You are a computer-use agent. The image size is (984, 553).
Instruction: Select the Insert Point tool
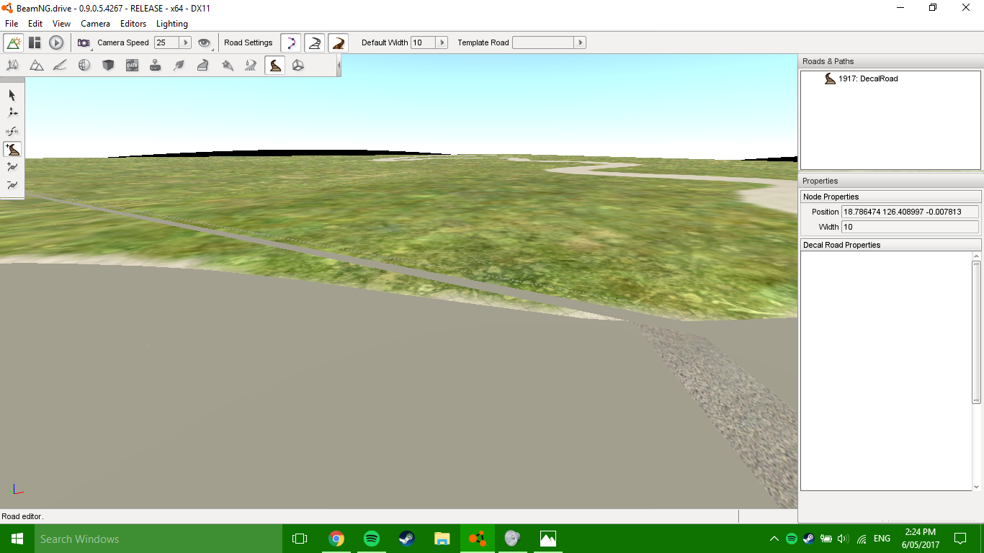click(12, 167)
